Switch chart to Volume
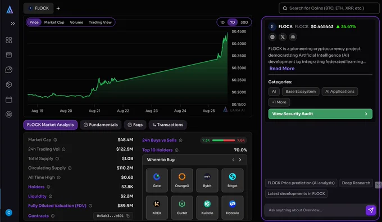The height and width of the screenshot is (222, 382). pos(76,22)
